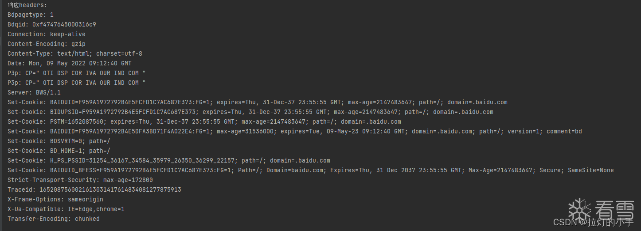Viewport: 641px width, 231px height.
Task: Click the Date header line
Action: tap(70, 63)
